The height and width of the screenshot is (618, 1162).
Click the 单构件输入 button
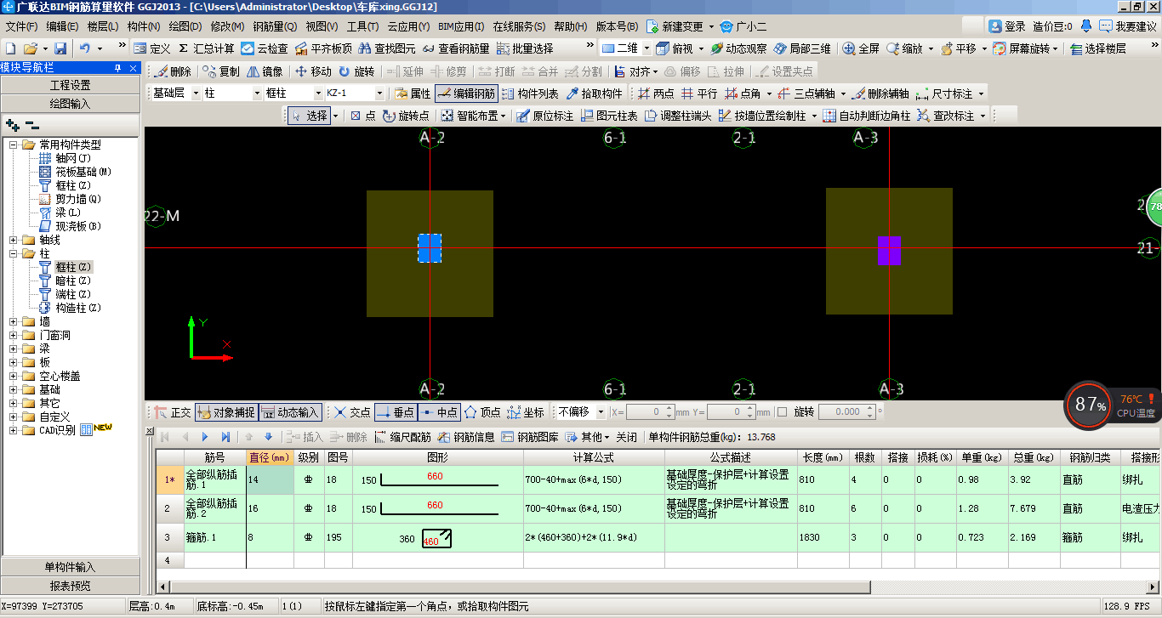tap(70, 567)
